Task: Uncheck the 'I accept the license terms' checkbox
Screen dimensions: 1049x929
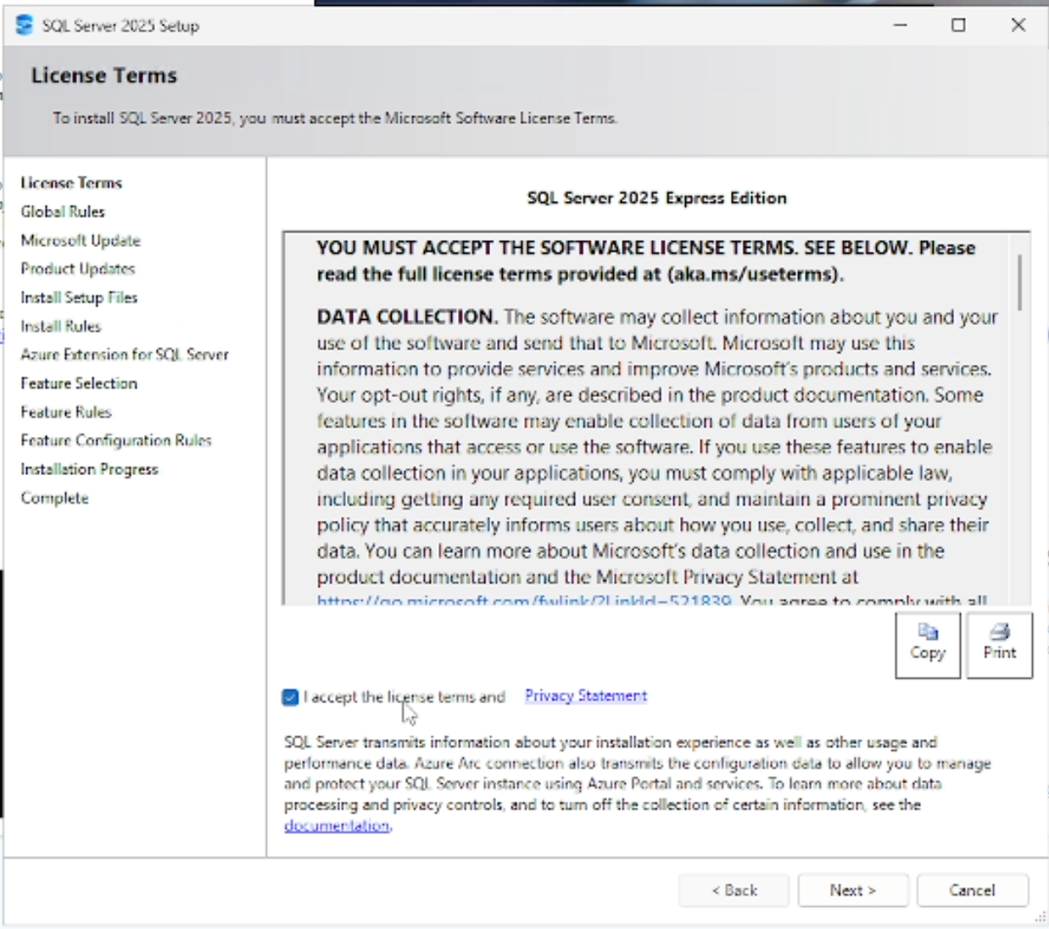Action: tap(293, 696)
